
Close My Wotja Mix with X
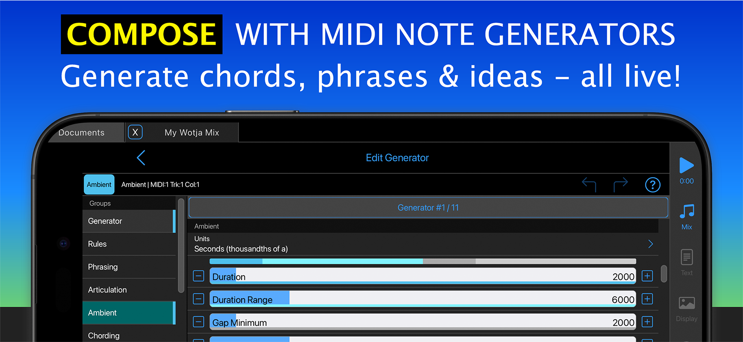[135, 132]
